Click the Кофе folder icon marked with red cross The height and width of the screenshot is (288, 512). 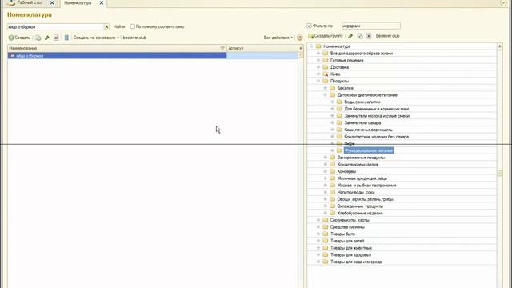click(326, 74)
